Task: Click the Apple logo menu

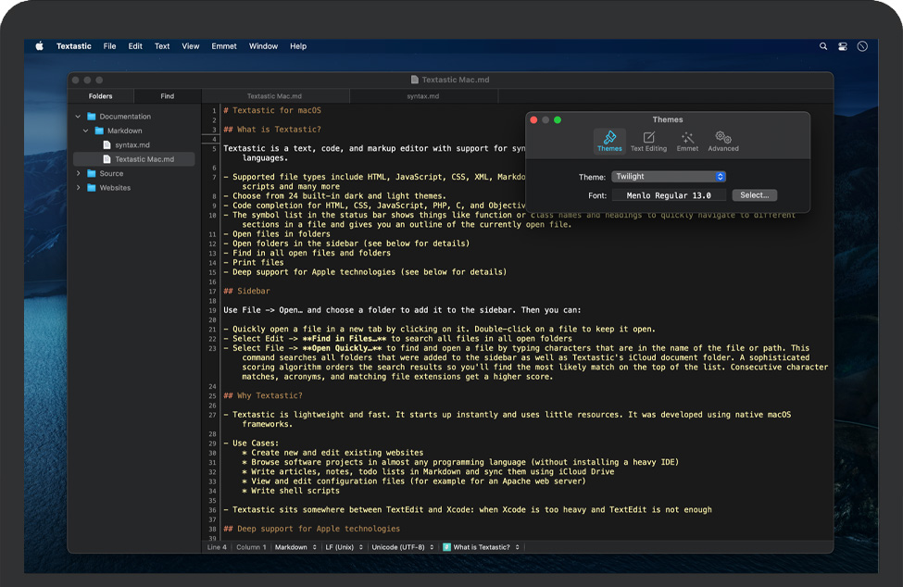Action: coord(40,46)
